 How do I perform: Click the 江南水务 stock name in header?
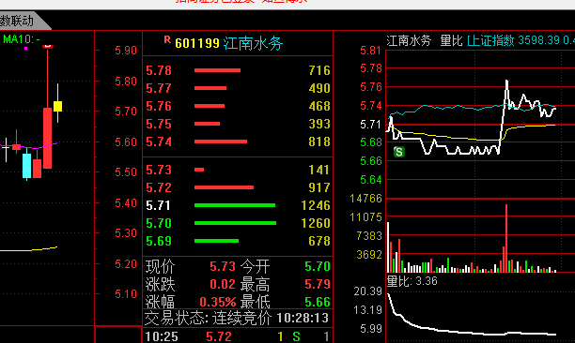(x=253, y=43)
